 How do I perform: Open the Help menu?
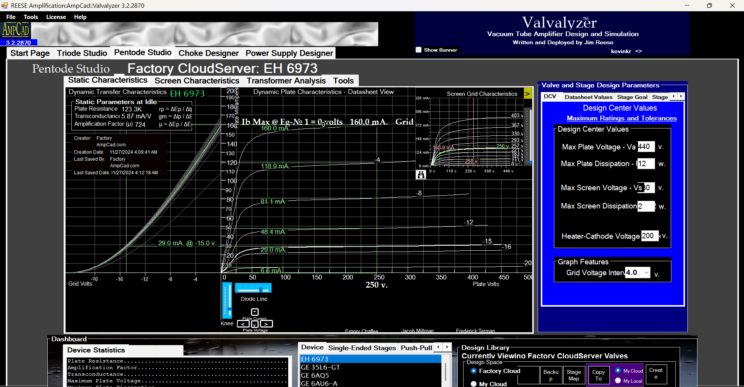pyautogui.click(x=80, y=17)
